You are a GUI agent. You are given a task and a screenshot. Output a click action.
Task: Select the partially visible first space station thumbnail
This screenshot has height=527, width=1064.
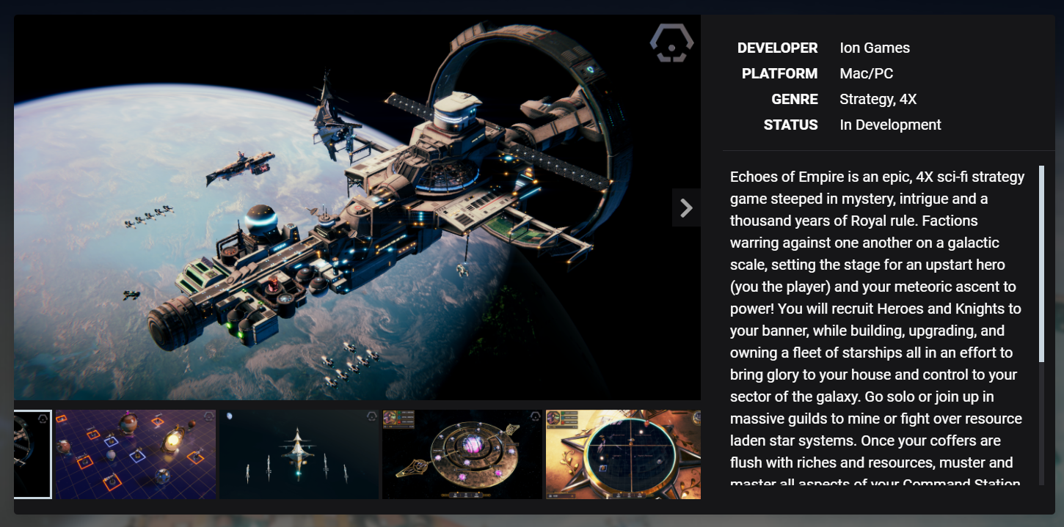(x=33, y=454)
